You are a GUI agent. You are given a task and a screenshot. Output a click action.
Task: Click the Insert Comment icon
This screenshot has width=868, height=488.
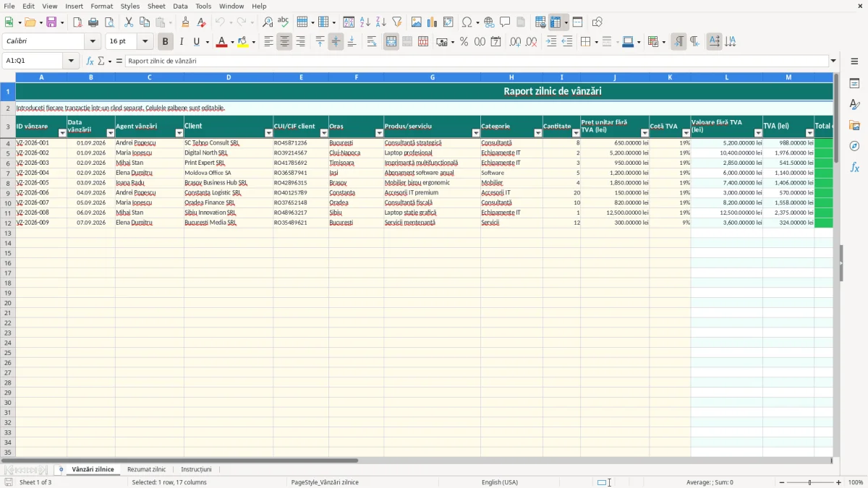pyautogui.click(x=505, y=22)
